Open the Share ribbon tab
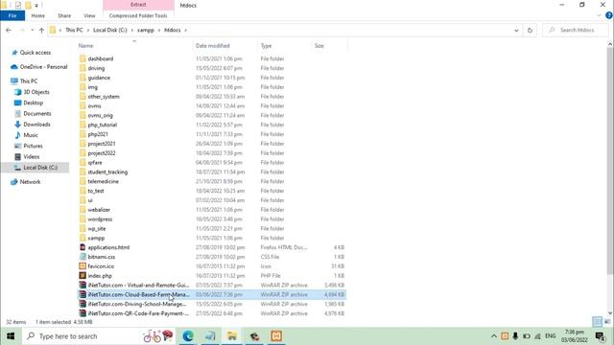The height and width of the screenshot is (345, 614). (x=64, y=15)
